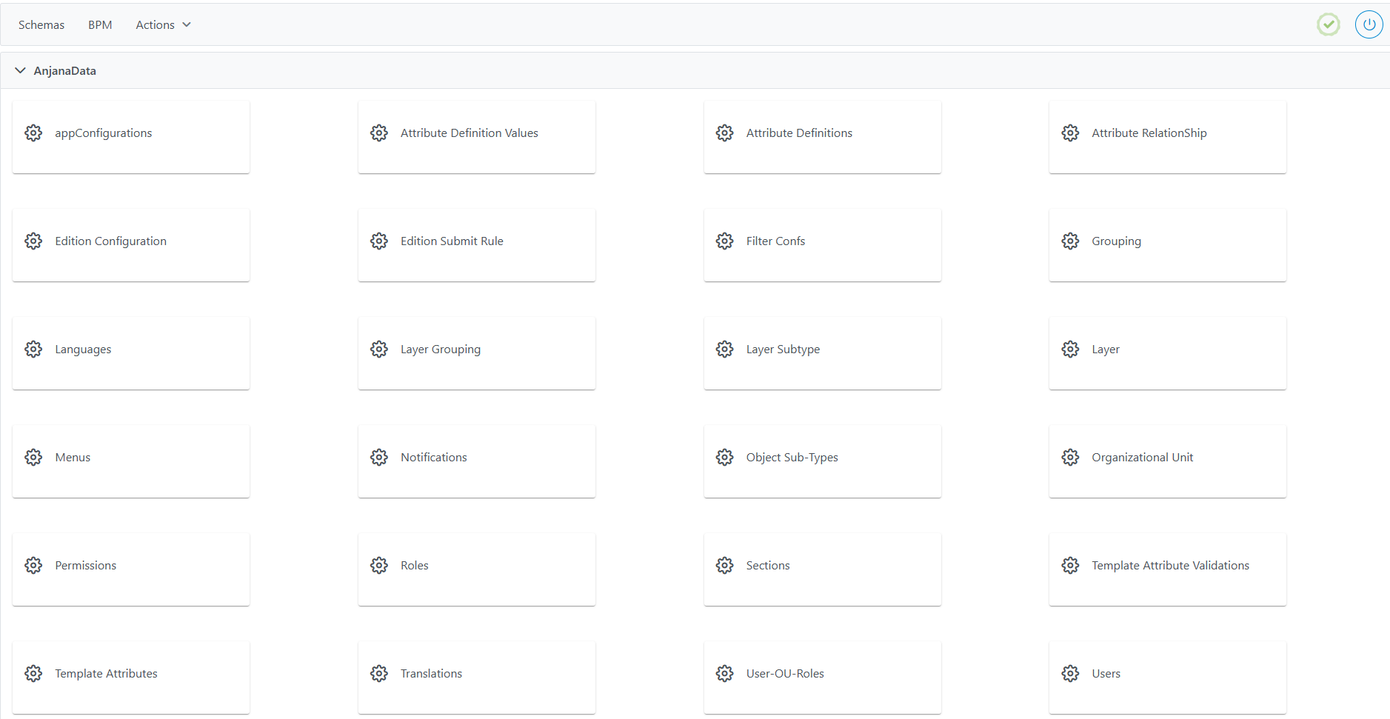Click the gear icon beside Filter Confs
The height and width of the screenshot is (719, 1390).
coord(724,241)
